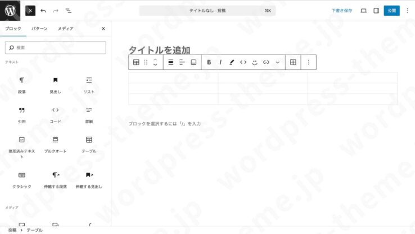The height and width of the screenshot is (234, 415).
Task: Save draft with 下書き保存
Action: pyautogui.click(x=342, y=11)
